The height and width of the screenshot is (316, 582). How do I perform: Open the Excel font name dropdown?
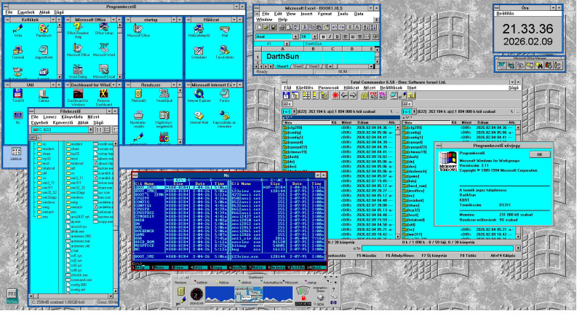[295, 36]
